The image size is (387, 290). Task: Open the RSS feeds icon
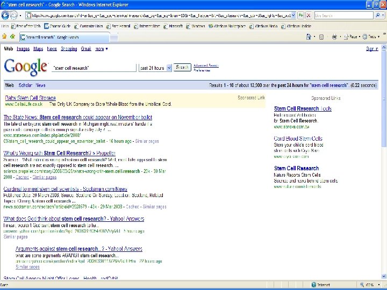click(321, 37)
